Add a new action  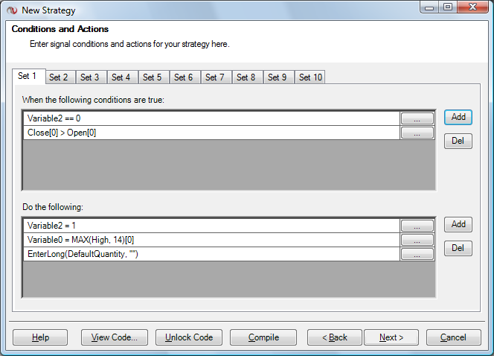pyautogui.click(x=458, y=224)
